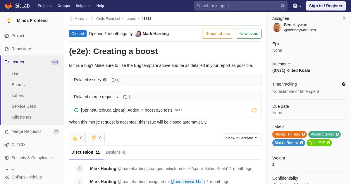This screenshot has width=351, height=184.
Task: Click the Product::Boost label
Action: (x=324, y=134)
